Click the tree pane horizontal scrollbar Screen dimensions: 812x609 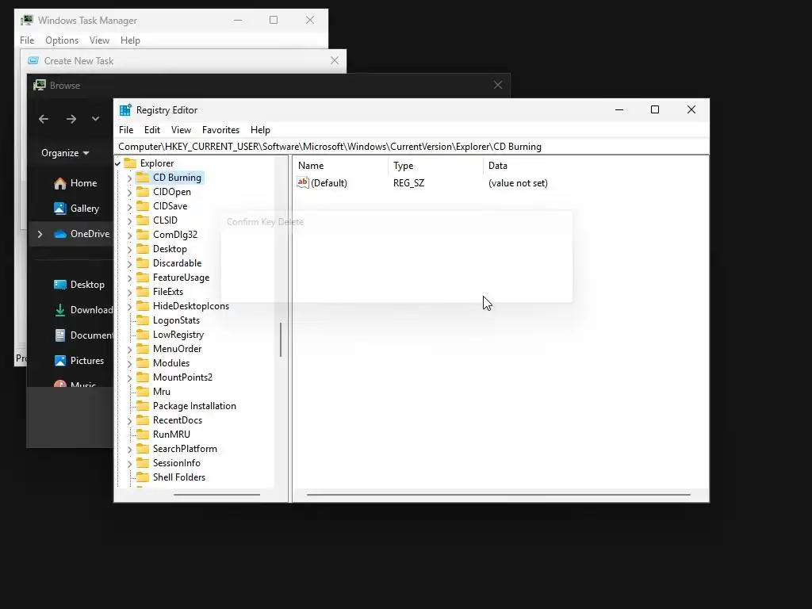point(216,495)
